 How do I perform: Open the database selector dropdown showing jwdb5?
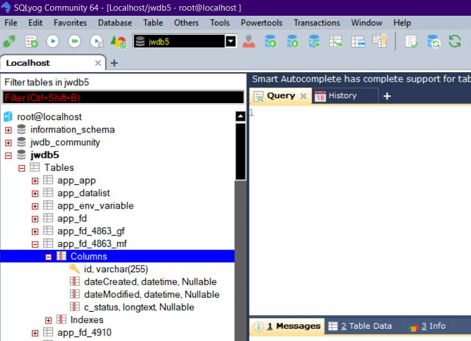(x=231, y=41)
